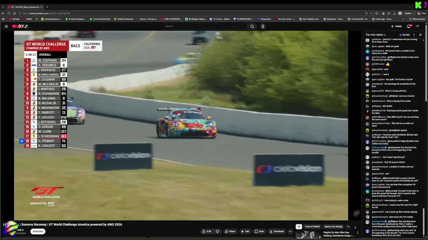
Task: Share the GT World Challenge video
Action: (x=230, y=231)
